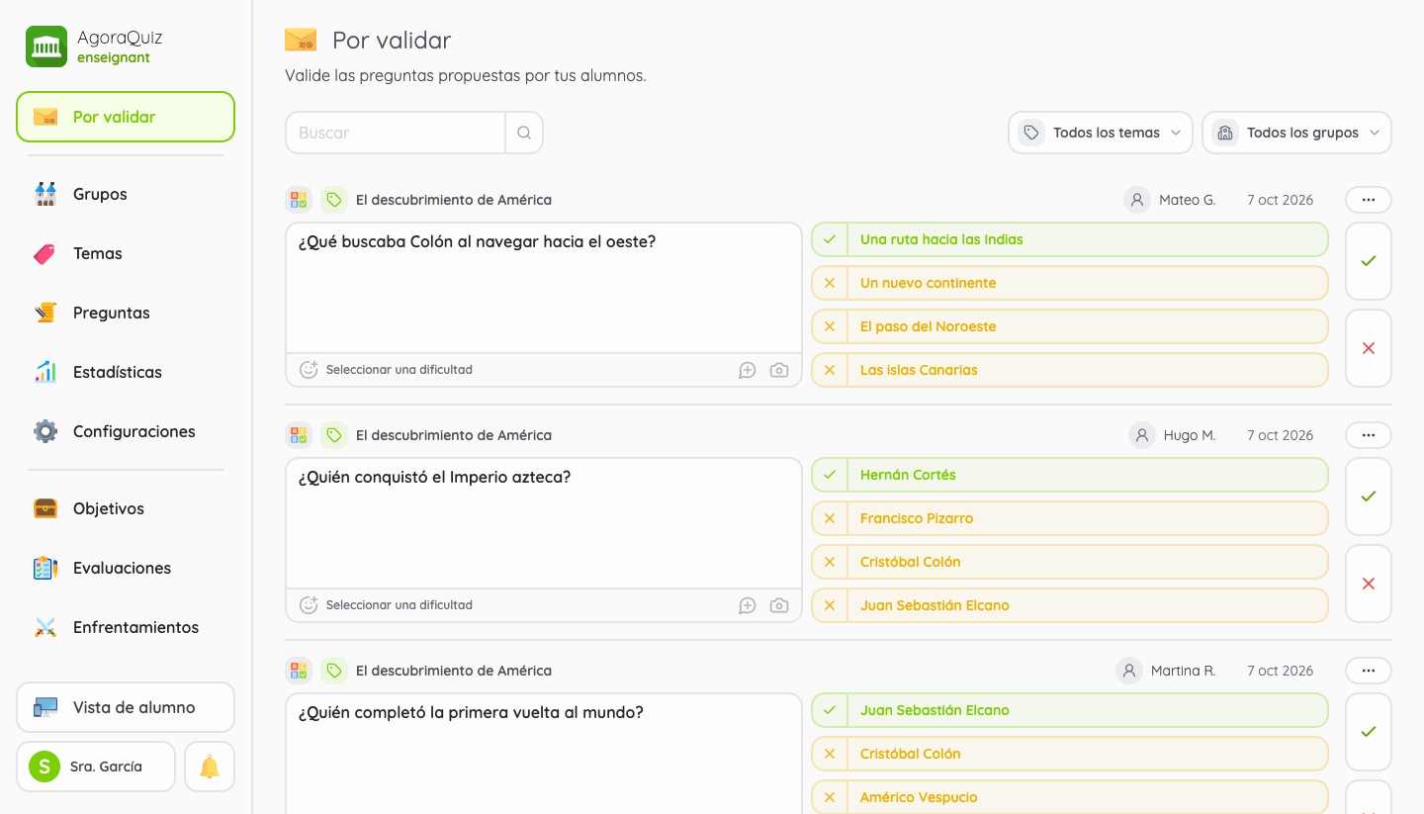The image size is (1424, 814).
Task: Switch to Vista de alumno
Action: (126, 707)
